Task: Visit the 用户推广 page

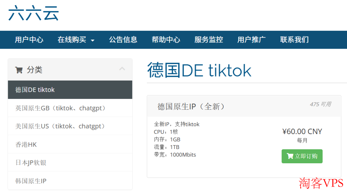Action: click(x=251, y=40)
